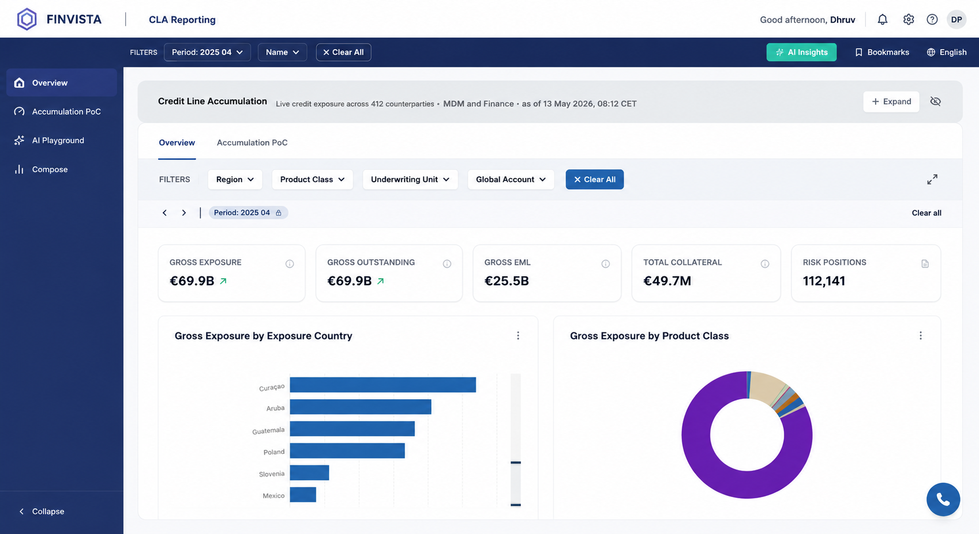Collapse the sidebar
Image resolution: width=979 pixels, height=534 pixels.
tap(42, 512)
